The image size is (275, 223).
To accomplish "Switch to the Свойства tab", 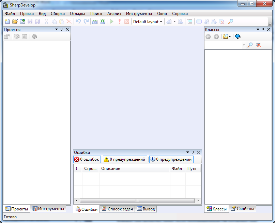I will coord(243,209).
